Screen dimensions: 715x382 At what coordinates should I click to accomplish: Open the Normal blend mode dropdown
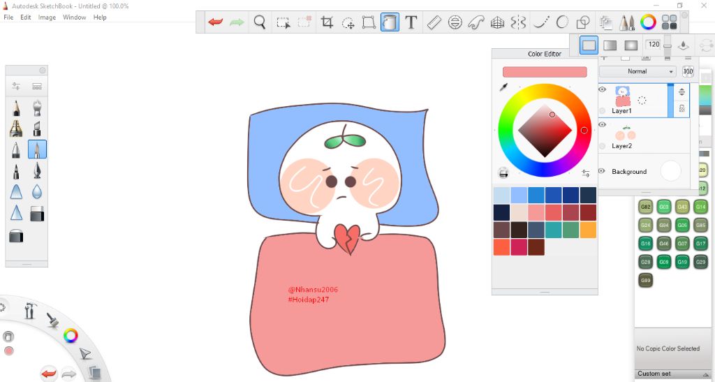[637, 71]
